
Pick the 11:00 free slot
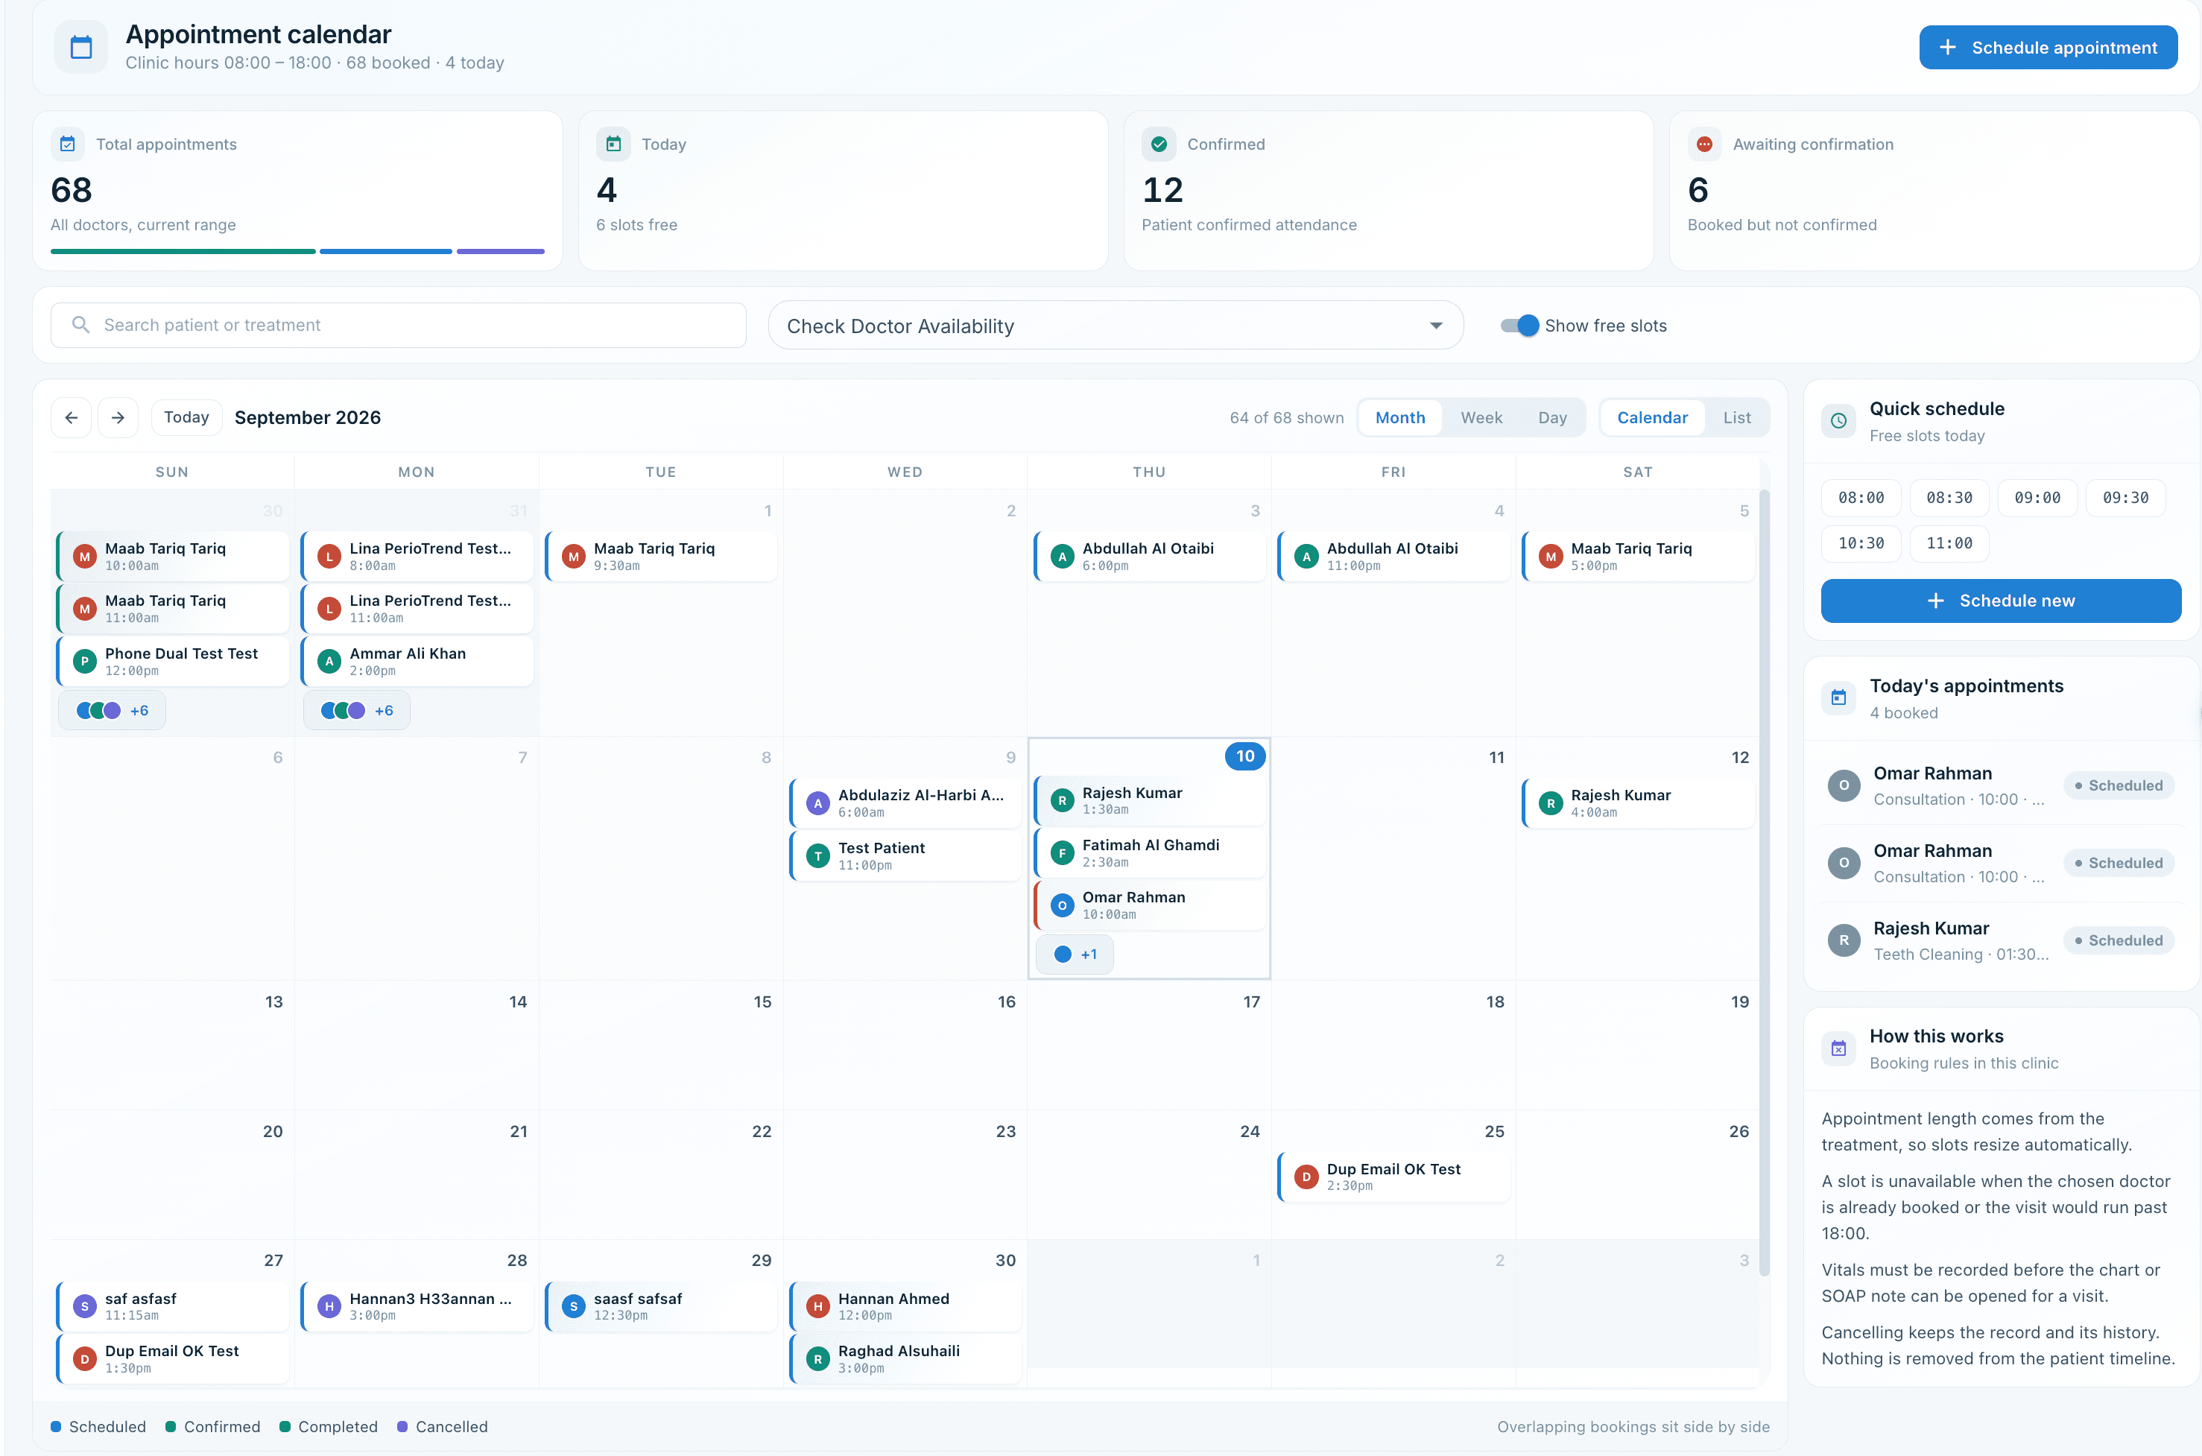(x=1949, y=544)
